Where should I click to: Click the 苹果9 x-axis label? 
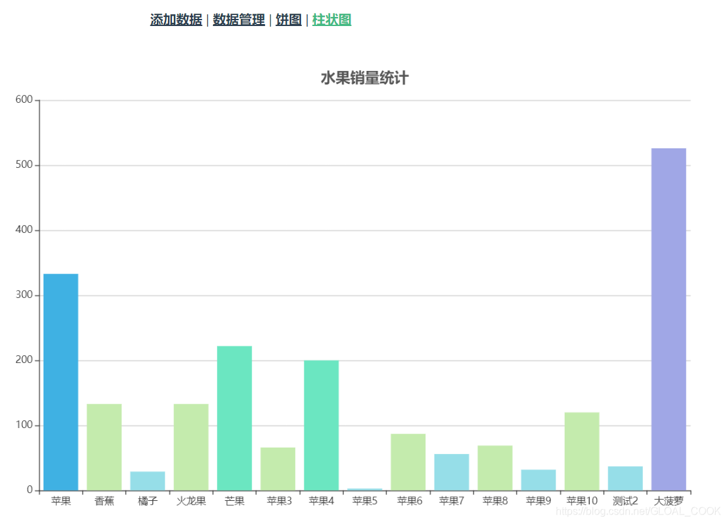[x=538, y=501]
